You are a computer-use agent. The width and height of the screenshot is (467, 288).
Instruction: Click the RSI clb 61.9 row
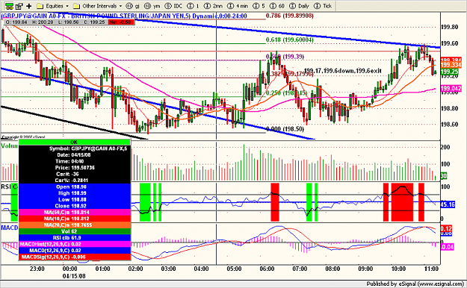click(x=75, y=238)
